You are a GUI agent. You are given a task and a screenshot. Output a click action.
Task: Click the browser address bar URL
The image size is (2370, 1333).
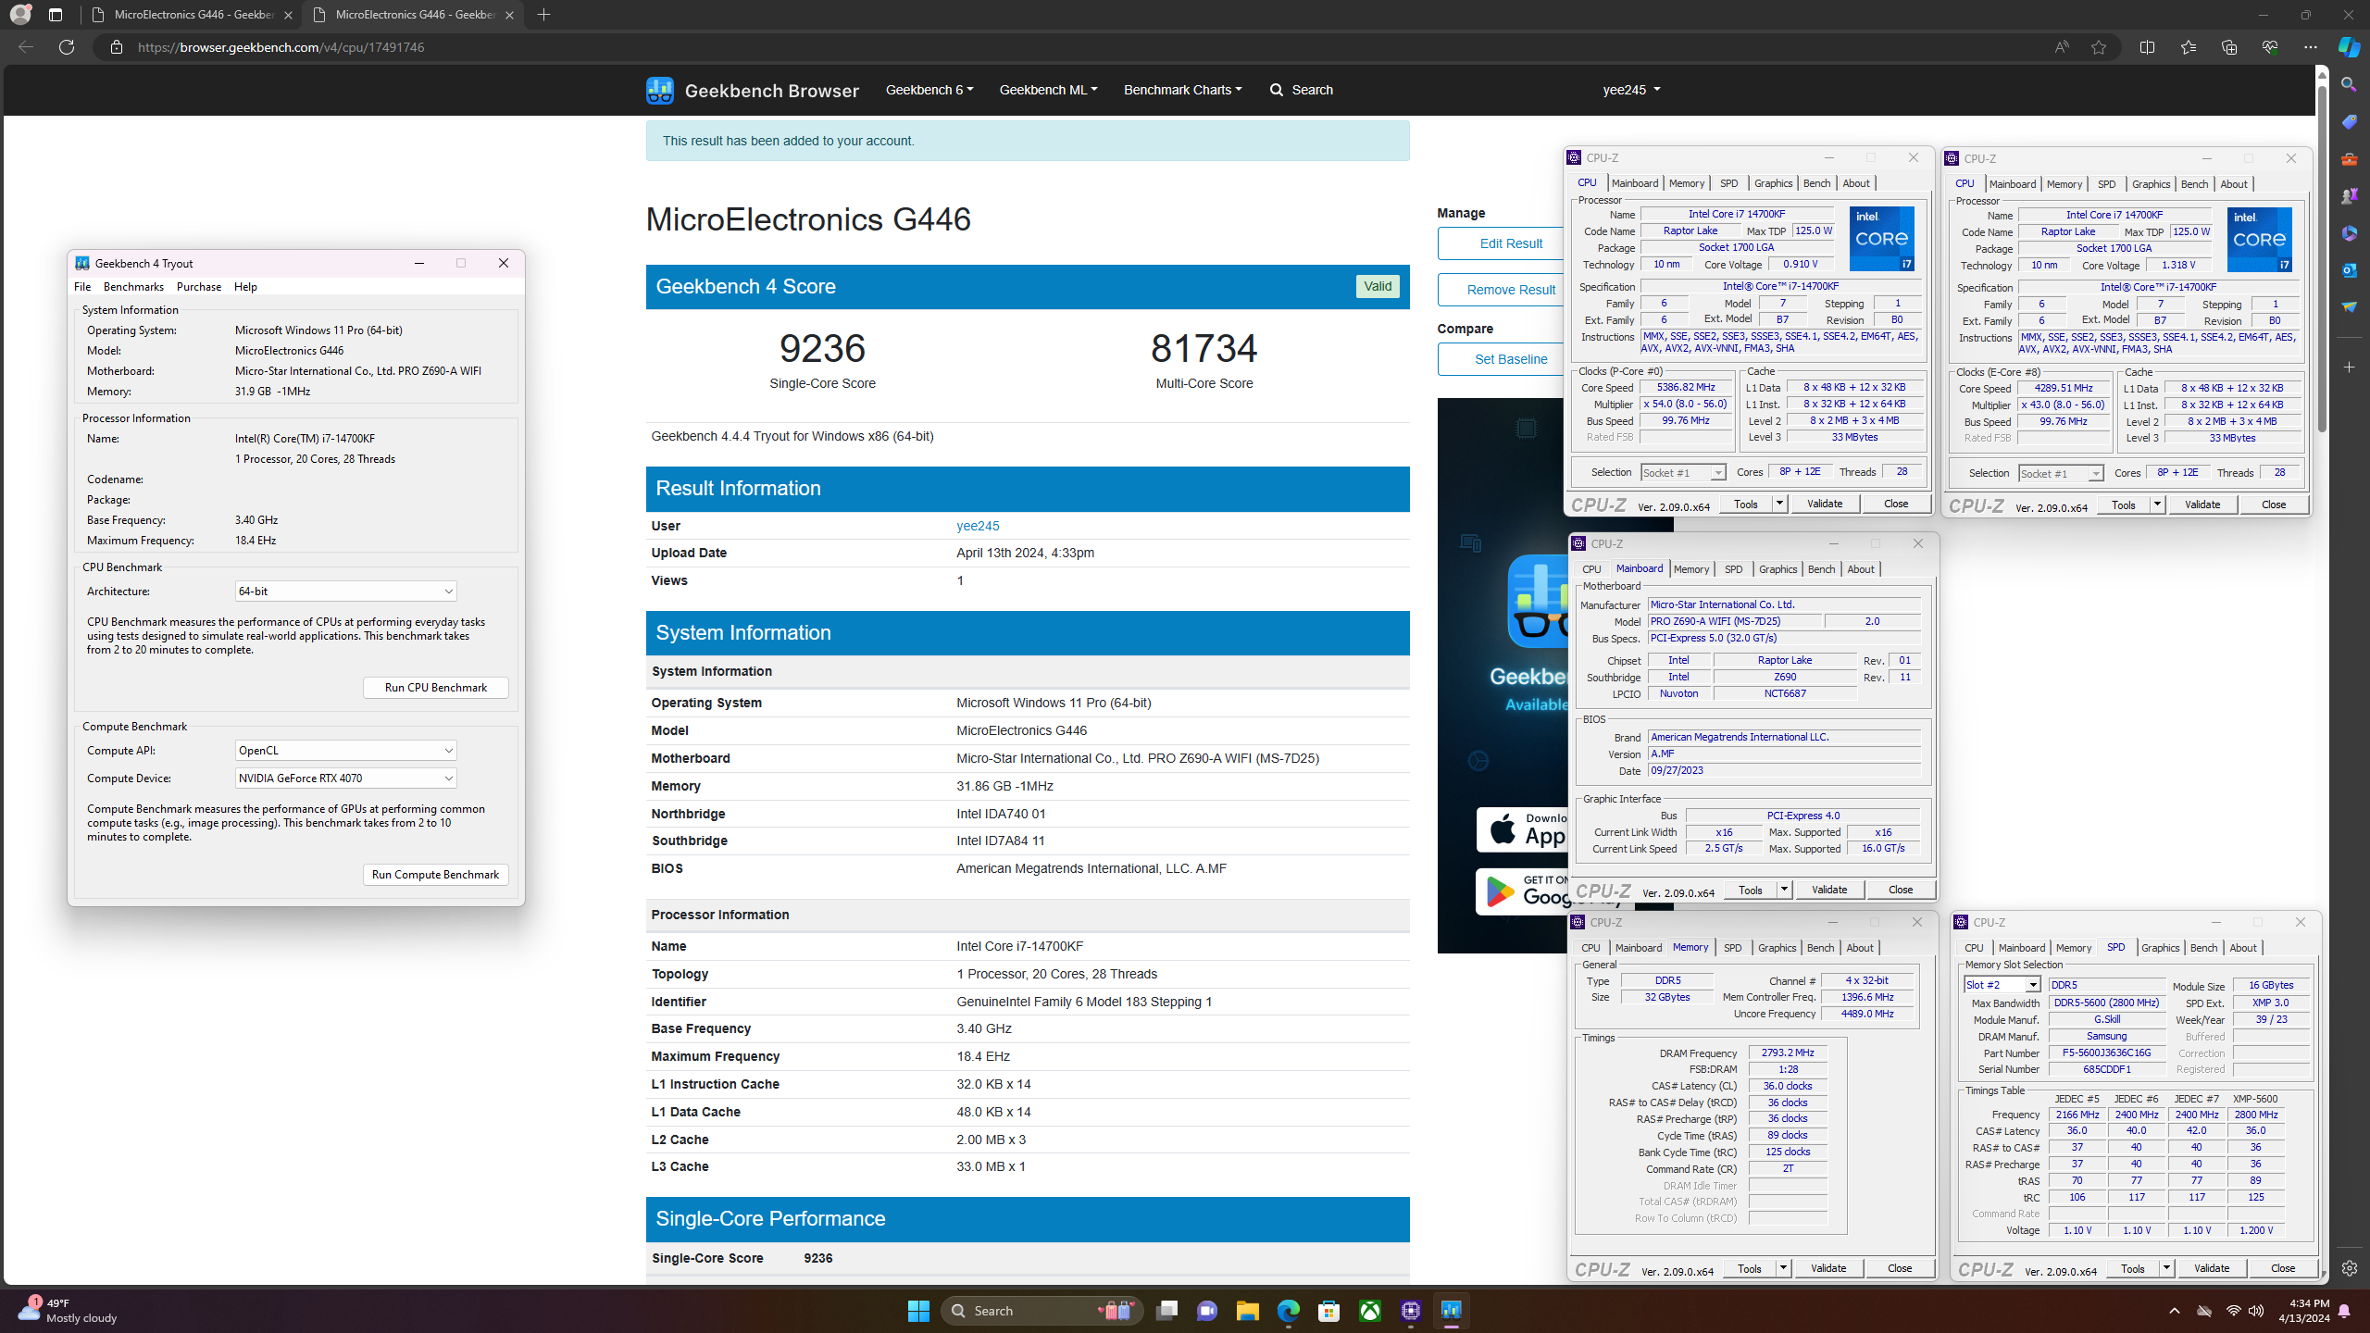281,47
